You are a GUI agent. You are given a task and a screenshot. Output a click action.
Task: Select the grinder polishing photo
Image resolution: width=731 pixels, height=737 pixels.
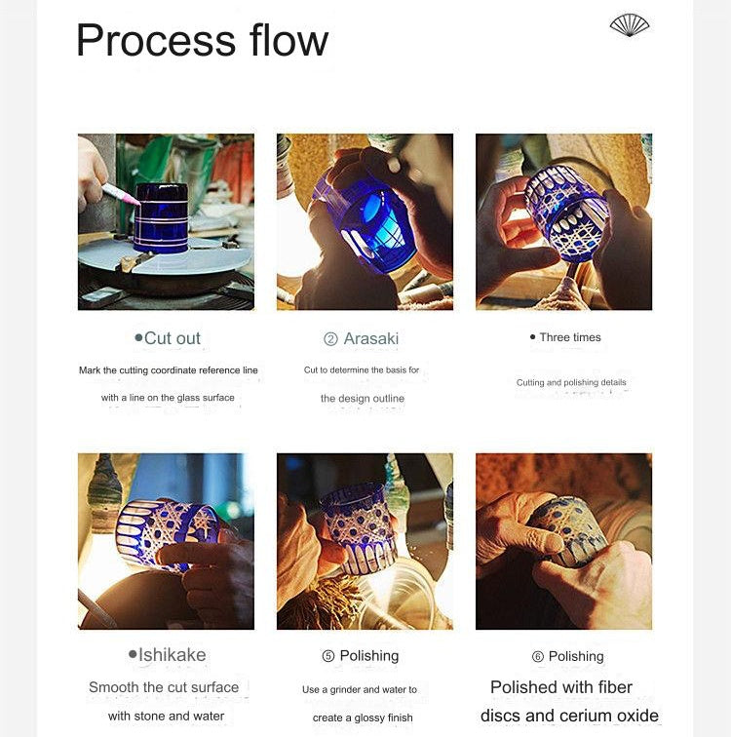click(365, 541)
